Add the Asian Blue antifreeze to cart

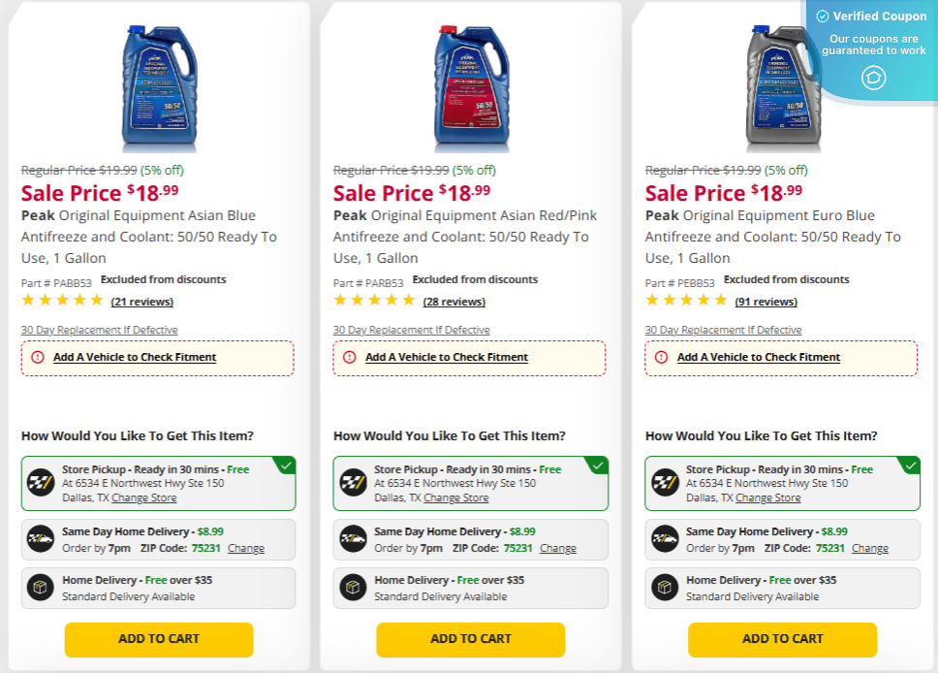158,640
